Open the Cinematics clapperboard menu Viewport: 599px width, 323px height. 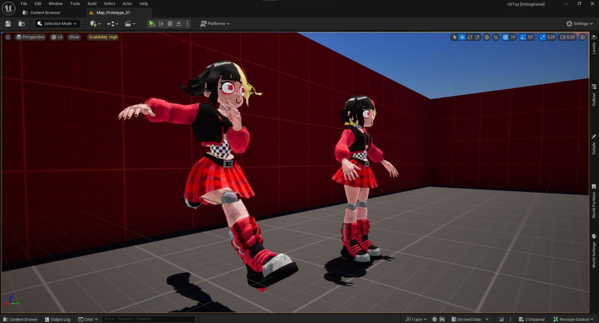point(128,23)
